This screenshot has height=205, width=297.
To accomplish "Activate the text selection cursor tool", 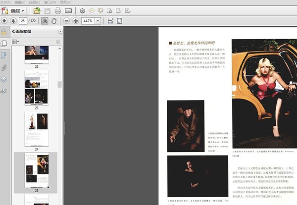I will (45, 21).
